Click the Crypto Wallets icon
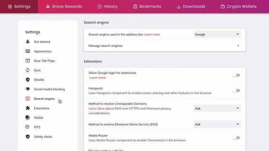269x151 pixels. point(223,7)
